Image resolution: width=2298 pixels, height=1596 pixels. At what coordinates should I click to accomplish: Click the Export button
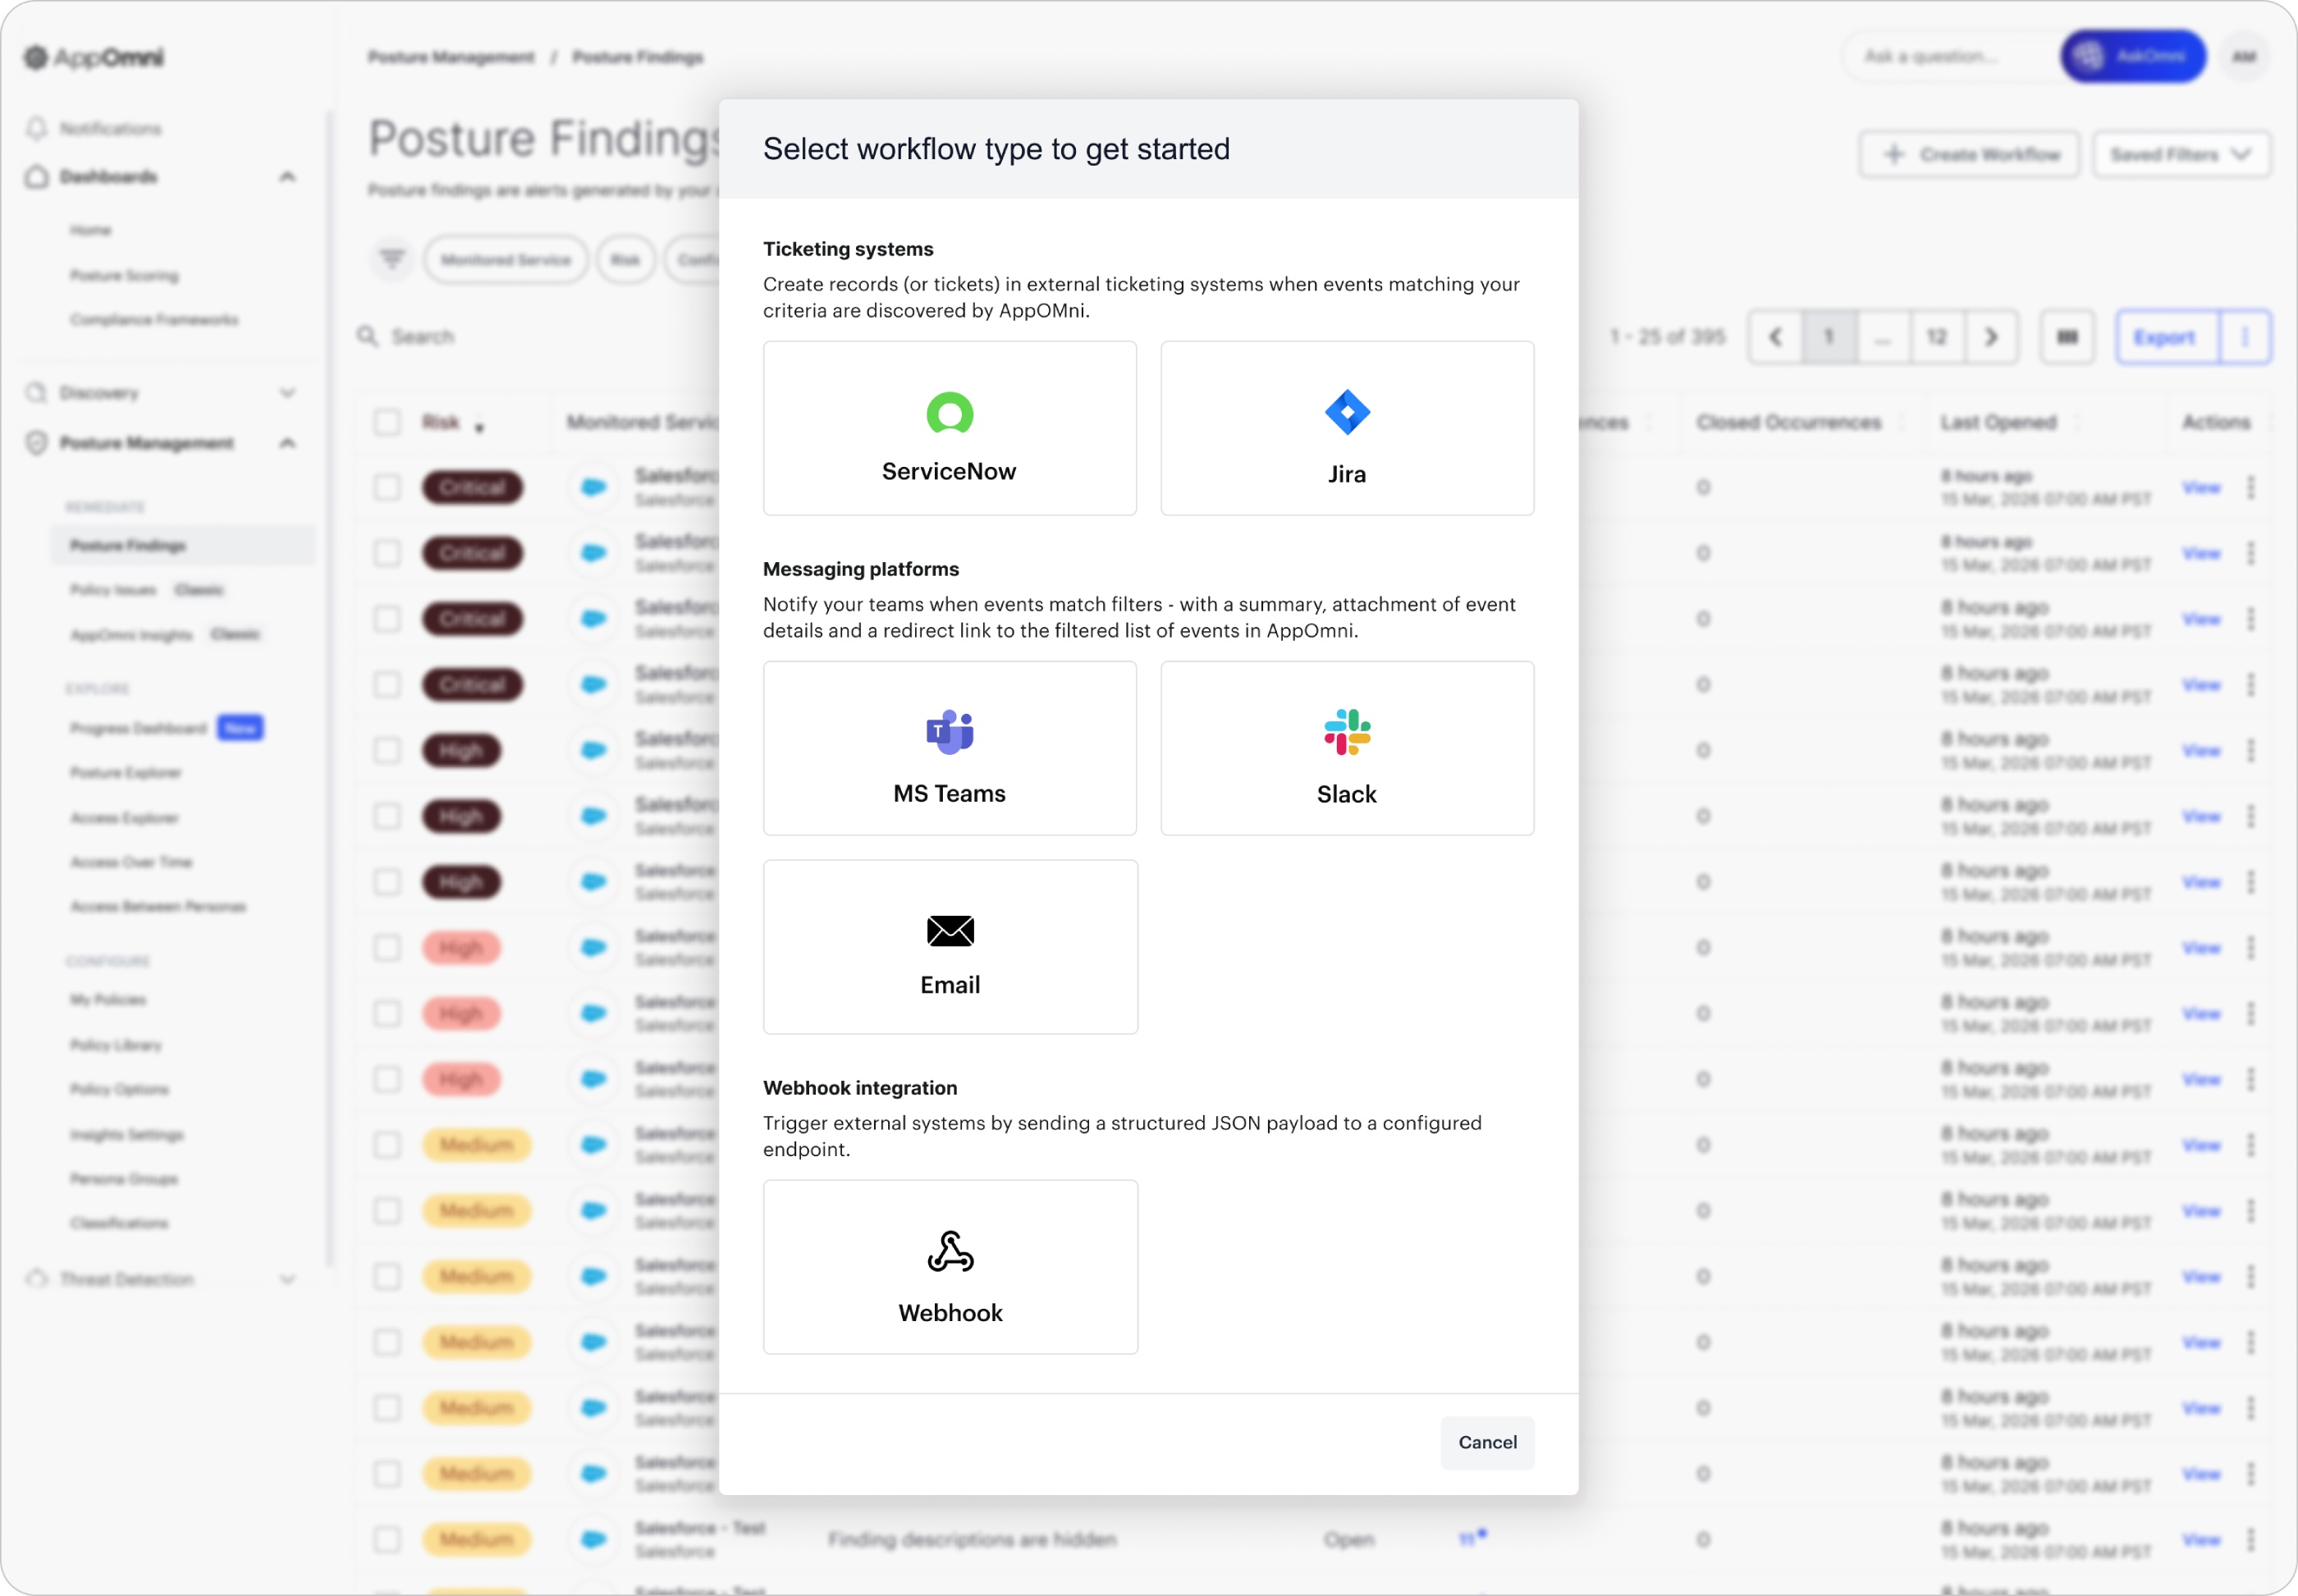2164,337
